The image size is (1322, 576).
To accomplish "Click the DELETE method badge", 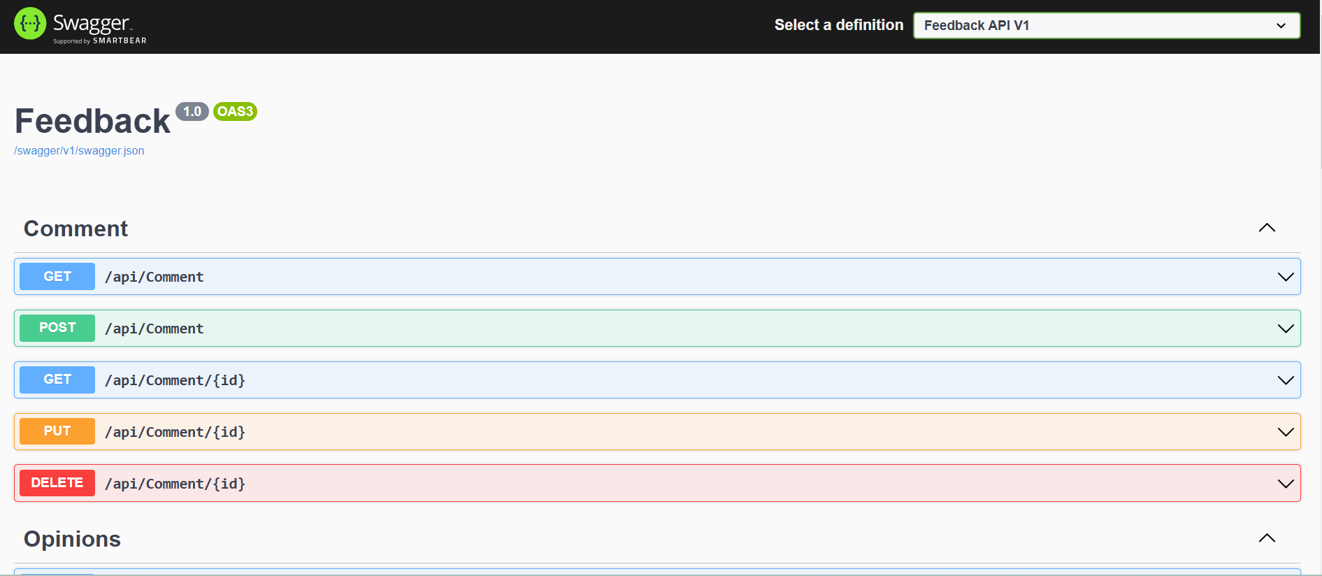I will [57, 483].
